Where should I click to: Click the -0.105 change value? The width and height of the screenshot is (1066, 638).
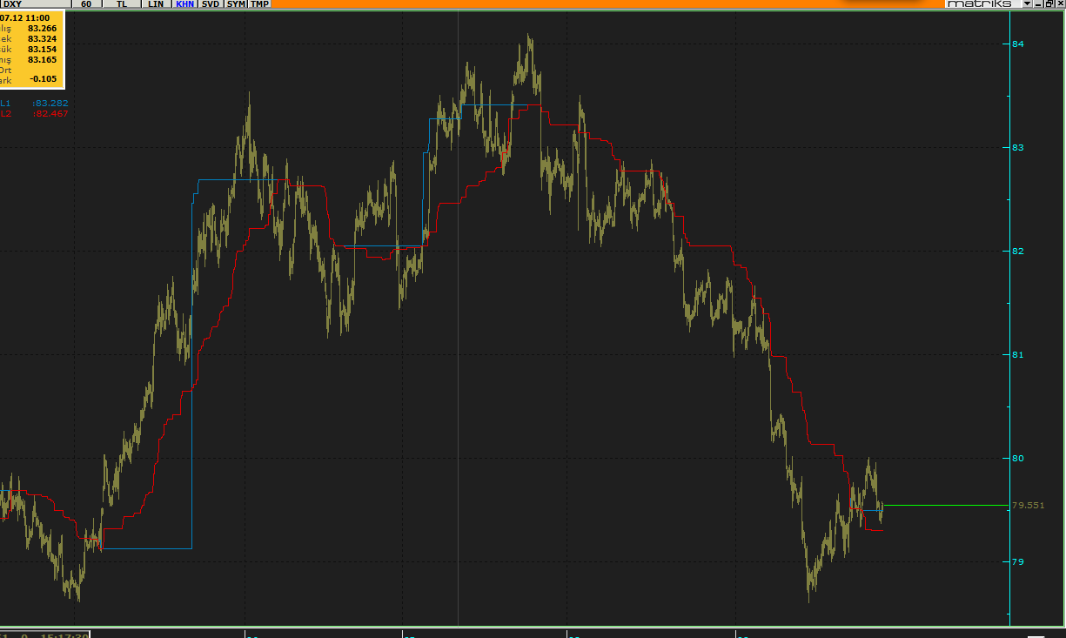click(43, 79)
